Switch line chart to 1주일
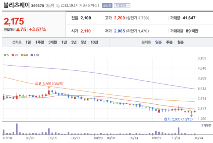Viewport: 213px width, 143px height. point(40,42)
